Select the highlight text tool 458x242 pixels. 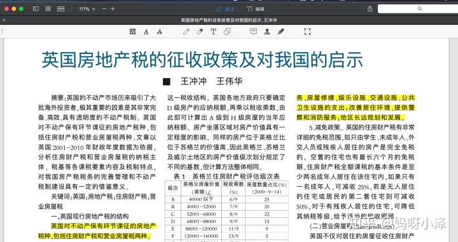point(132,32)
